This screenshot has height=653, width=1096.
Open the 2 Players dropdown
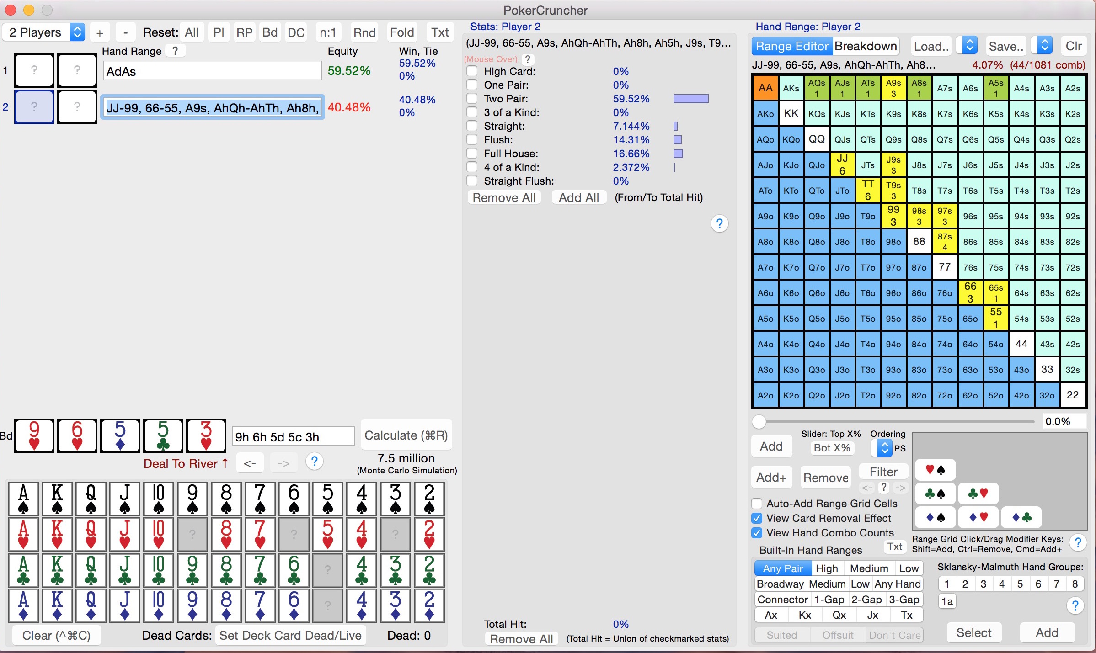pos(44,32)
